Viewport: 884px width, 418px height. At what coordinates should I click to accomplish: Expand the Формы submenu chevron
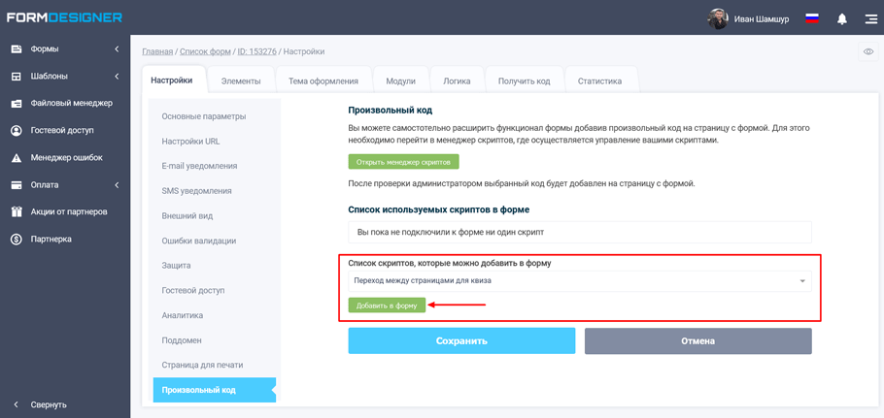tap(117, 48)
